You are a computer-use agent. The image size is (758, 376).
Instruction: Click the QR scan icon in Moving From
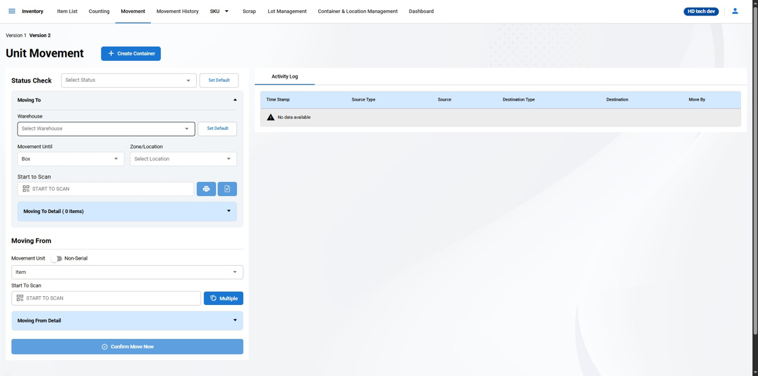pyautogui.click(x=20, y=298)
